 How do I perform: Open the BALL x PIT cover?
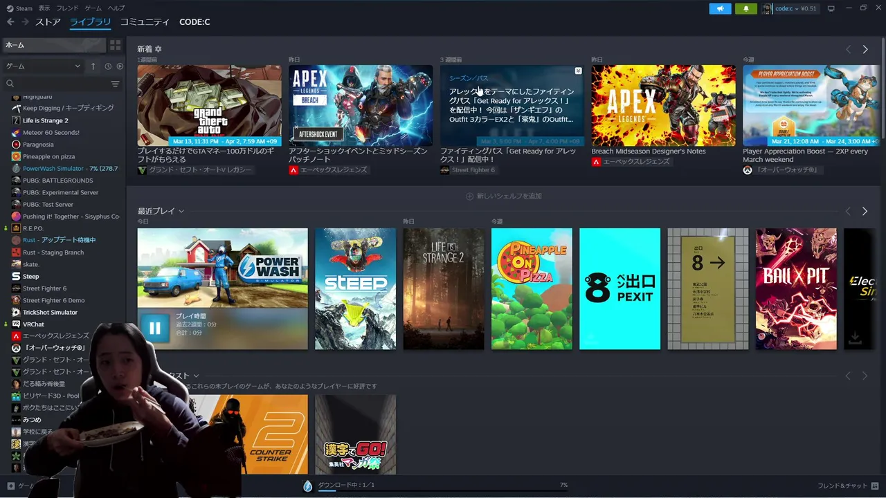click(x=796, y=289)
